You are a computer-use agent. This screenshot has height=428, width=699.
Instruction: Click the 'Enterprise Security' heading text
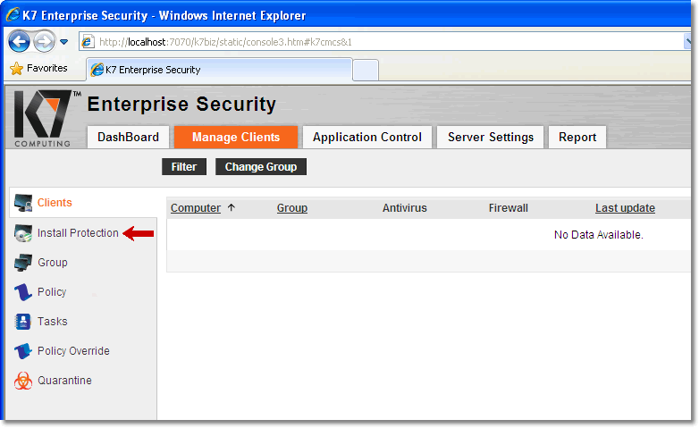[181, 104]
